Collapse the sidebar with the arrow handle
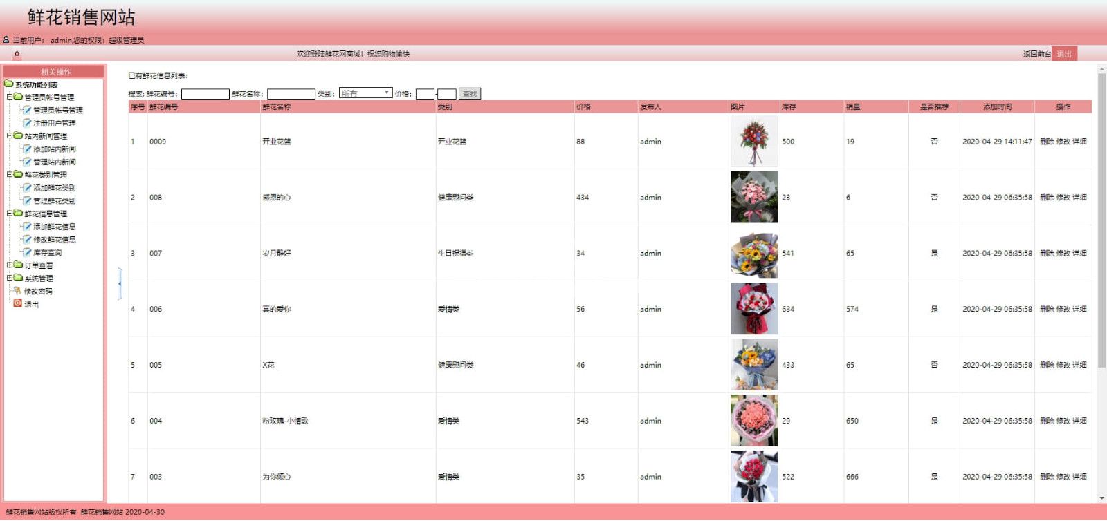The height and width of the screenshot is (521, 1107). 120,283
